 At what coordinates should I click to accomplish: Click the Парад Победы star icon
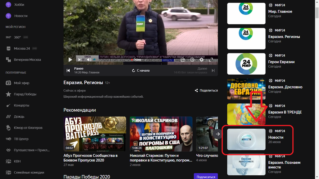click(x=9, y=94)
